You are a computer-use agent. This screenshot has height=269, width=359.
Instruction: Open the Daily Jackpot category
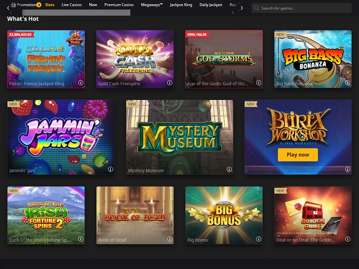[x=211, y=5]
